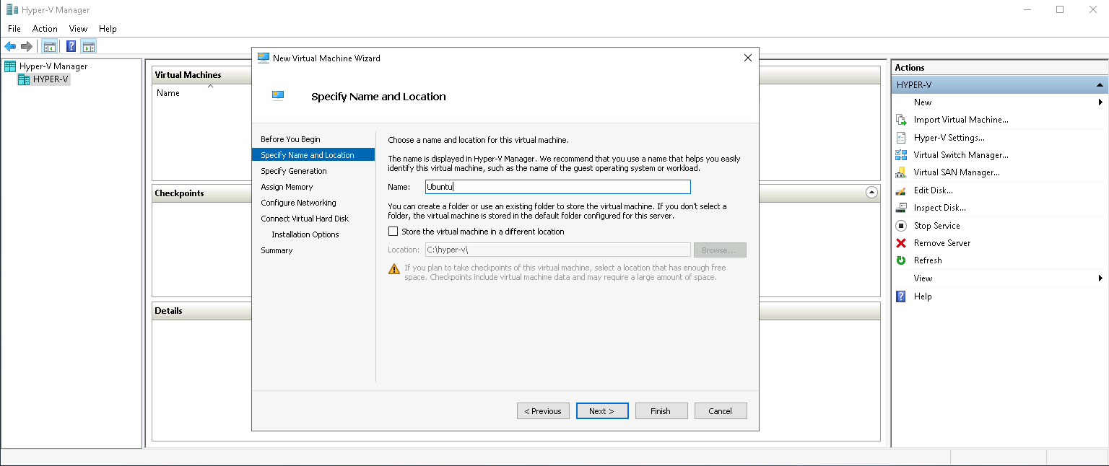Image resolution: width=1109 pixels, height=466 pixels.
Task: Expand the New submenu arrow in Actions
Action: click(1100, 102)
